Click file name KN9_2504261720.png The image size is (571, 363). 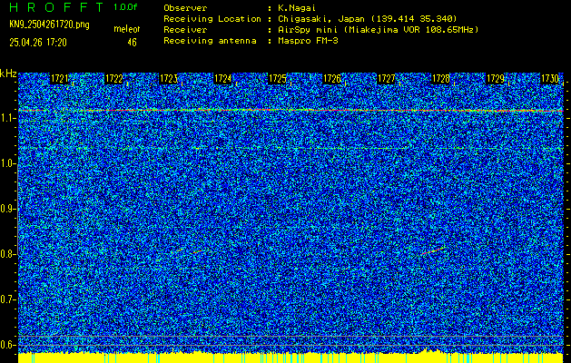49,25
